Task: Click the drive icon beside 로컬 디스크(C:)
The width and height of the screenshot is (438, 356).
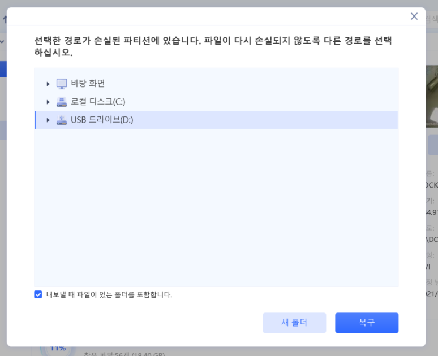Action: click(x=62, y=102)
